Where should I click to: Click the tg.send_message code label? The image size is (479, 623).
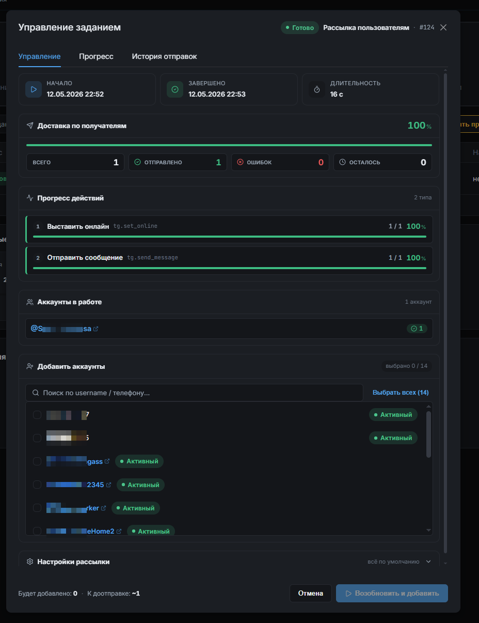point(152,258)
